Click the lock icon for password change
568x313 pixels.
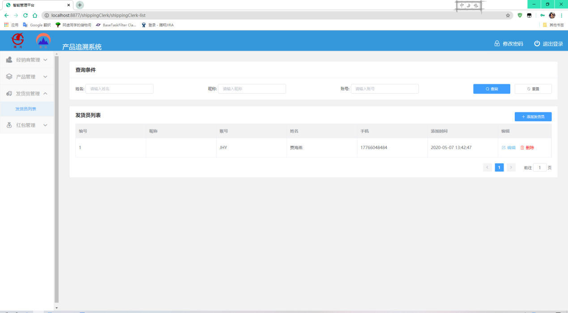click(497, 43)
